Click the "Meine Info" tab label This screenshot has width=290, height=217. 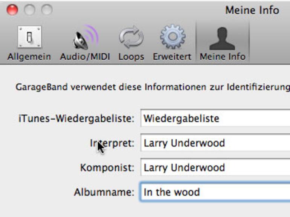tap(222, 57)
